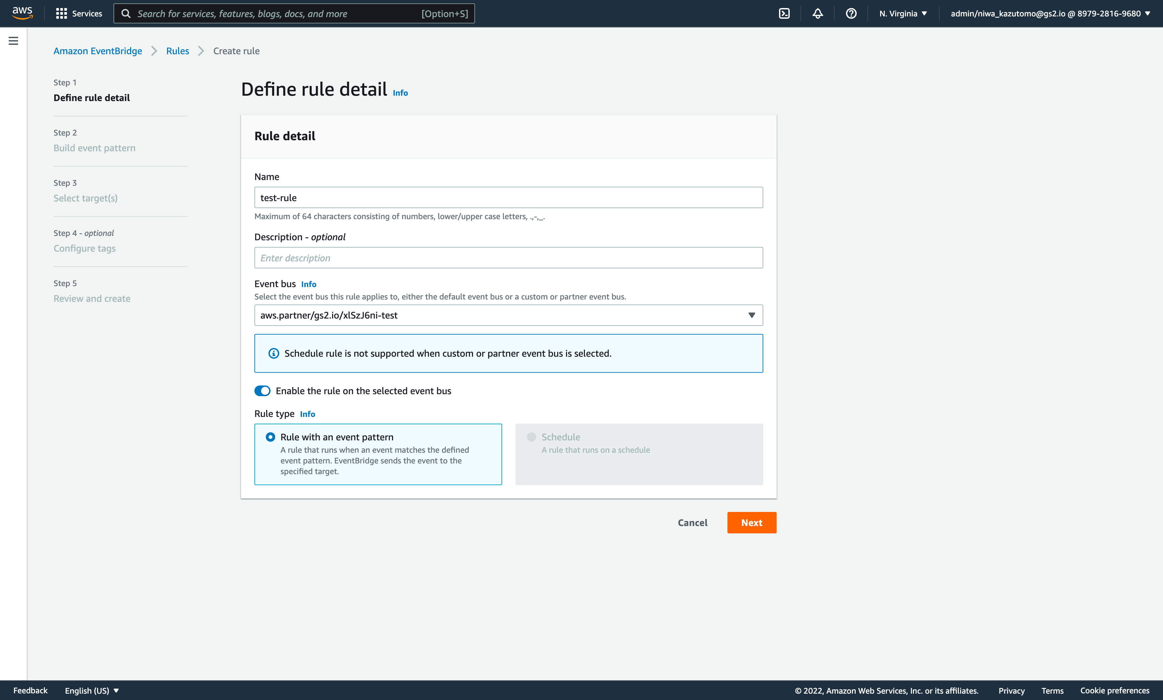
Task: Open Info link beside Rule type
Action: pos(308,414)
